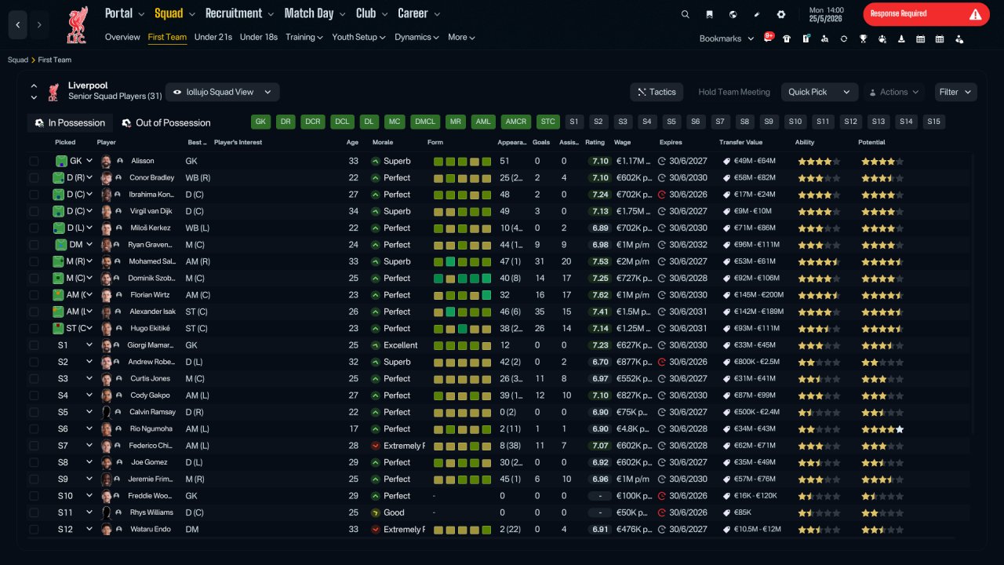Click the morale icon for Giorgi Mamardashvili

pos(376,345)
